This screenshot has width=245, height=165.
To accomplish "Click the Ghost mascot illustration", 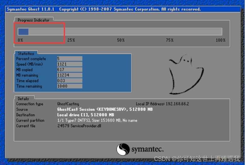I will [x=186, y=74].
